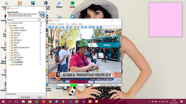Screen dimensions: 186x104
Task: Open the Playback menu
Action: (x=61, y=24)
